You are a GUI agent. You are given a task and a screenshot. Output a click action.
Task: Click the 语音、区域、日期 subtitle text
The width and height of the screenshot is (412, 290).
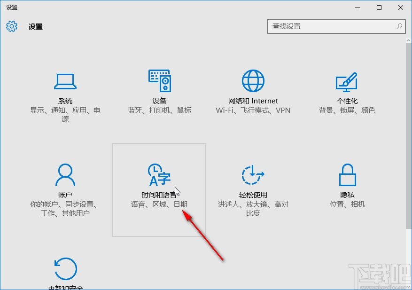(x=159, y=204)
